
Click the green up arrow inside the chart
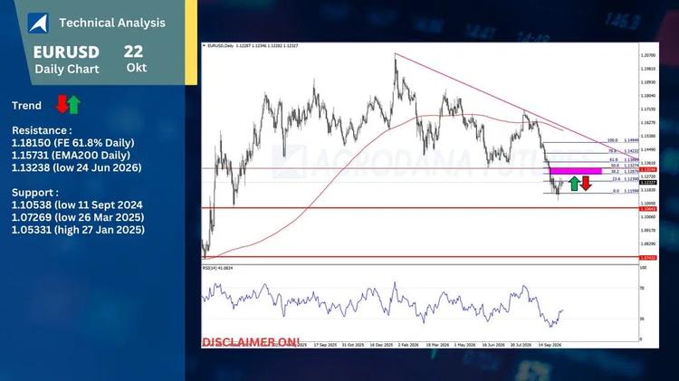coord(574,183)
